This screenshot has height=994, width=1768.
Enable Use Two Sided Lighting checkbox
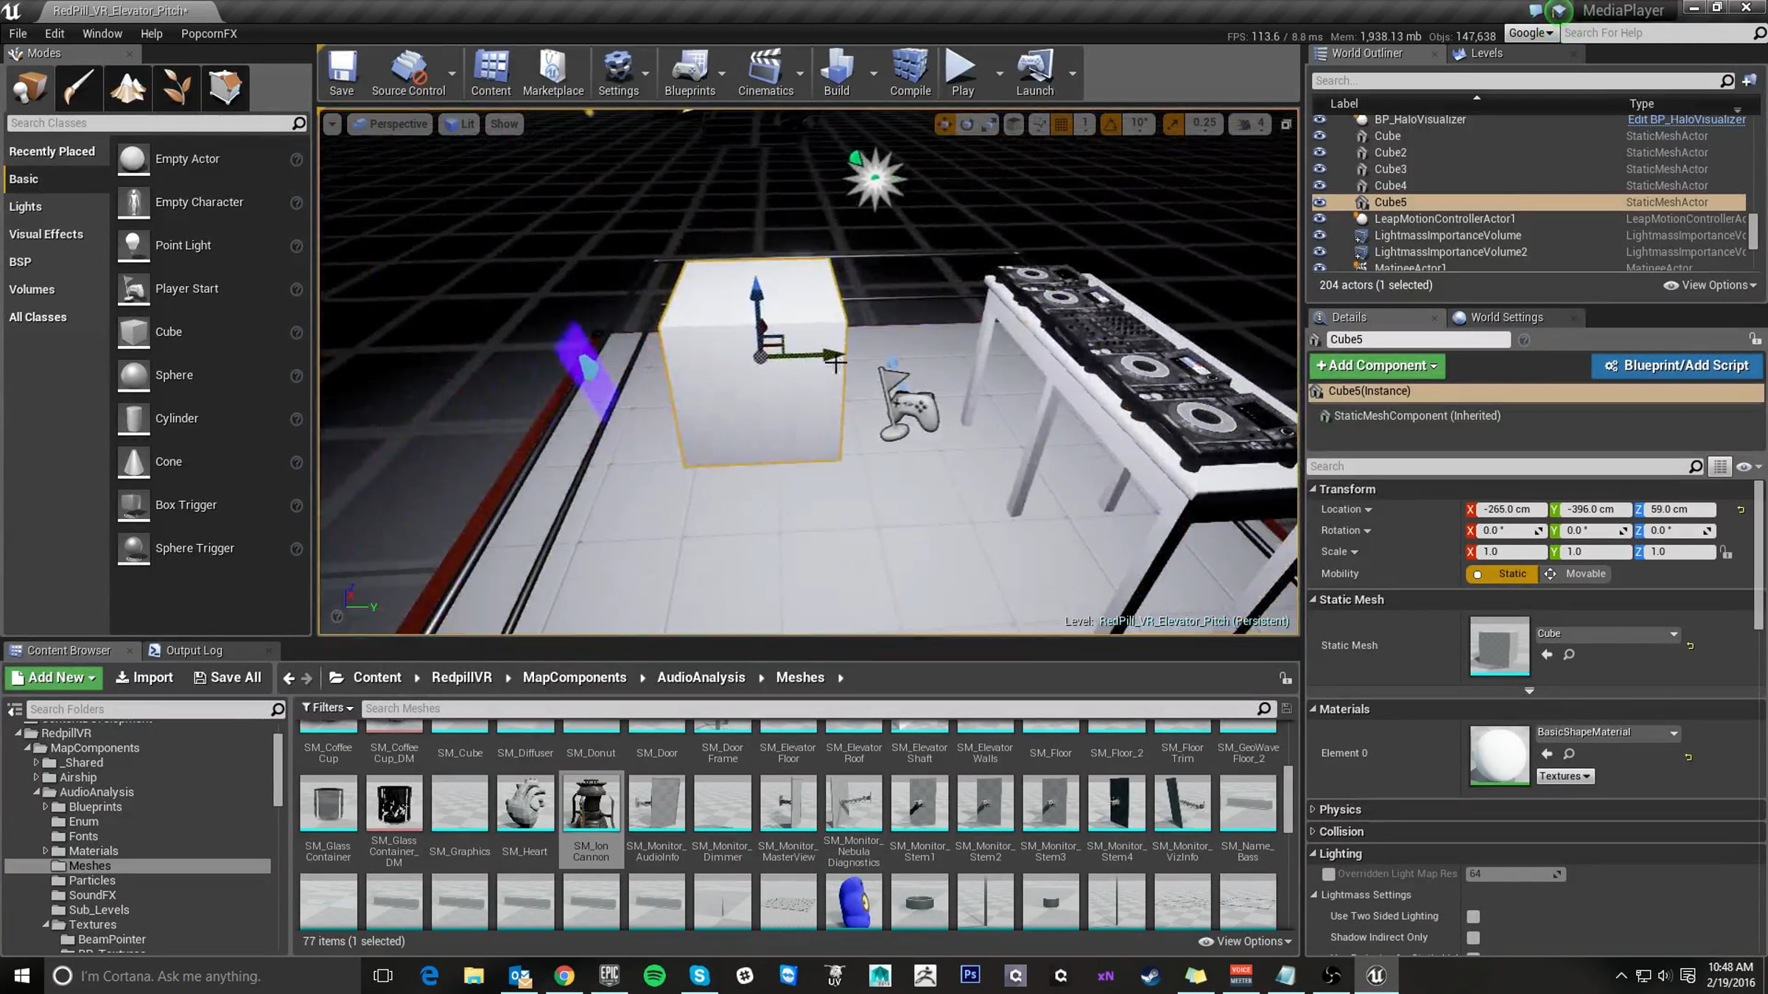coord(1473,916)
